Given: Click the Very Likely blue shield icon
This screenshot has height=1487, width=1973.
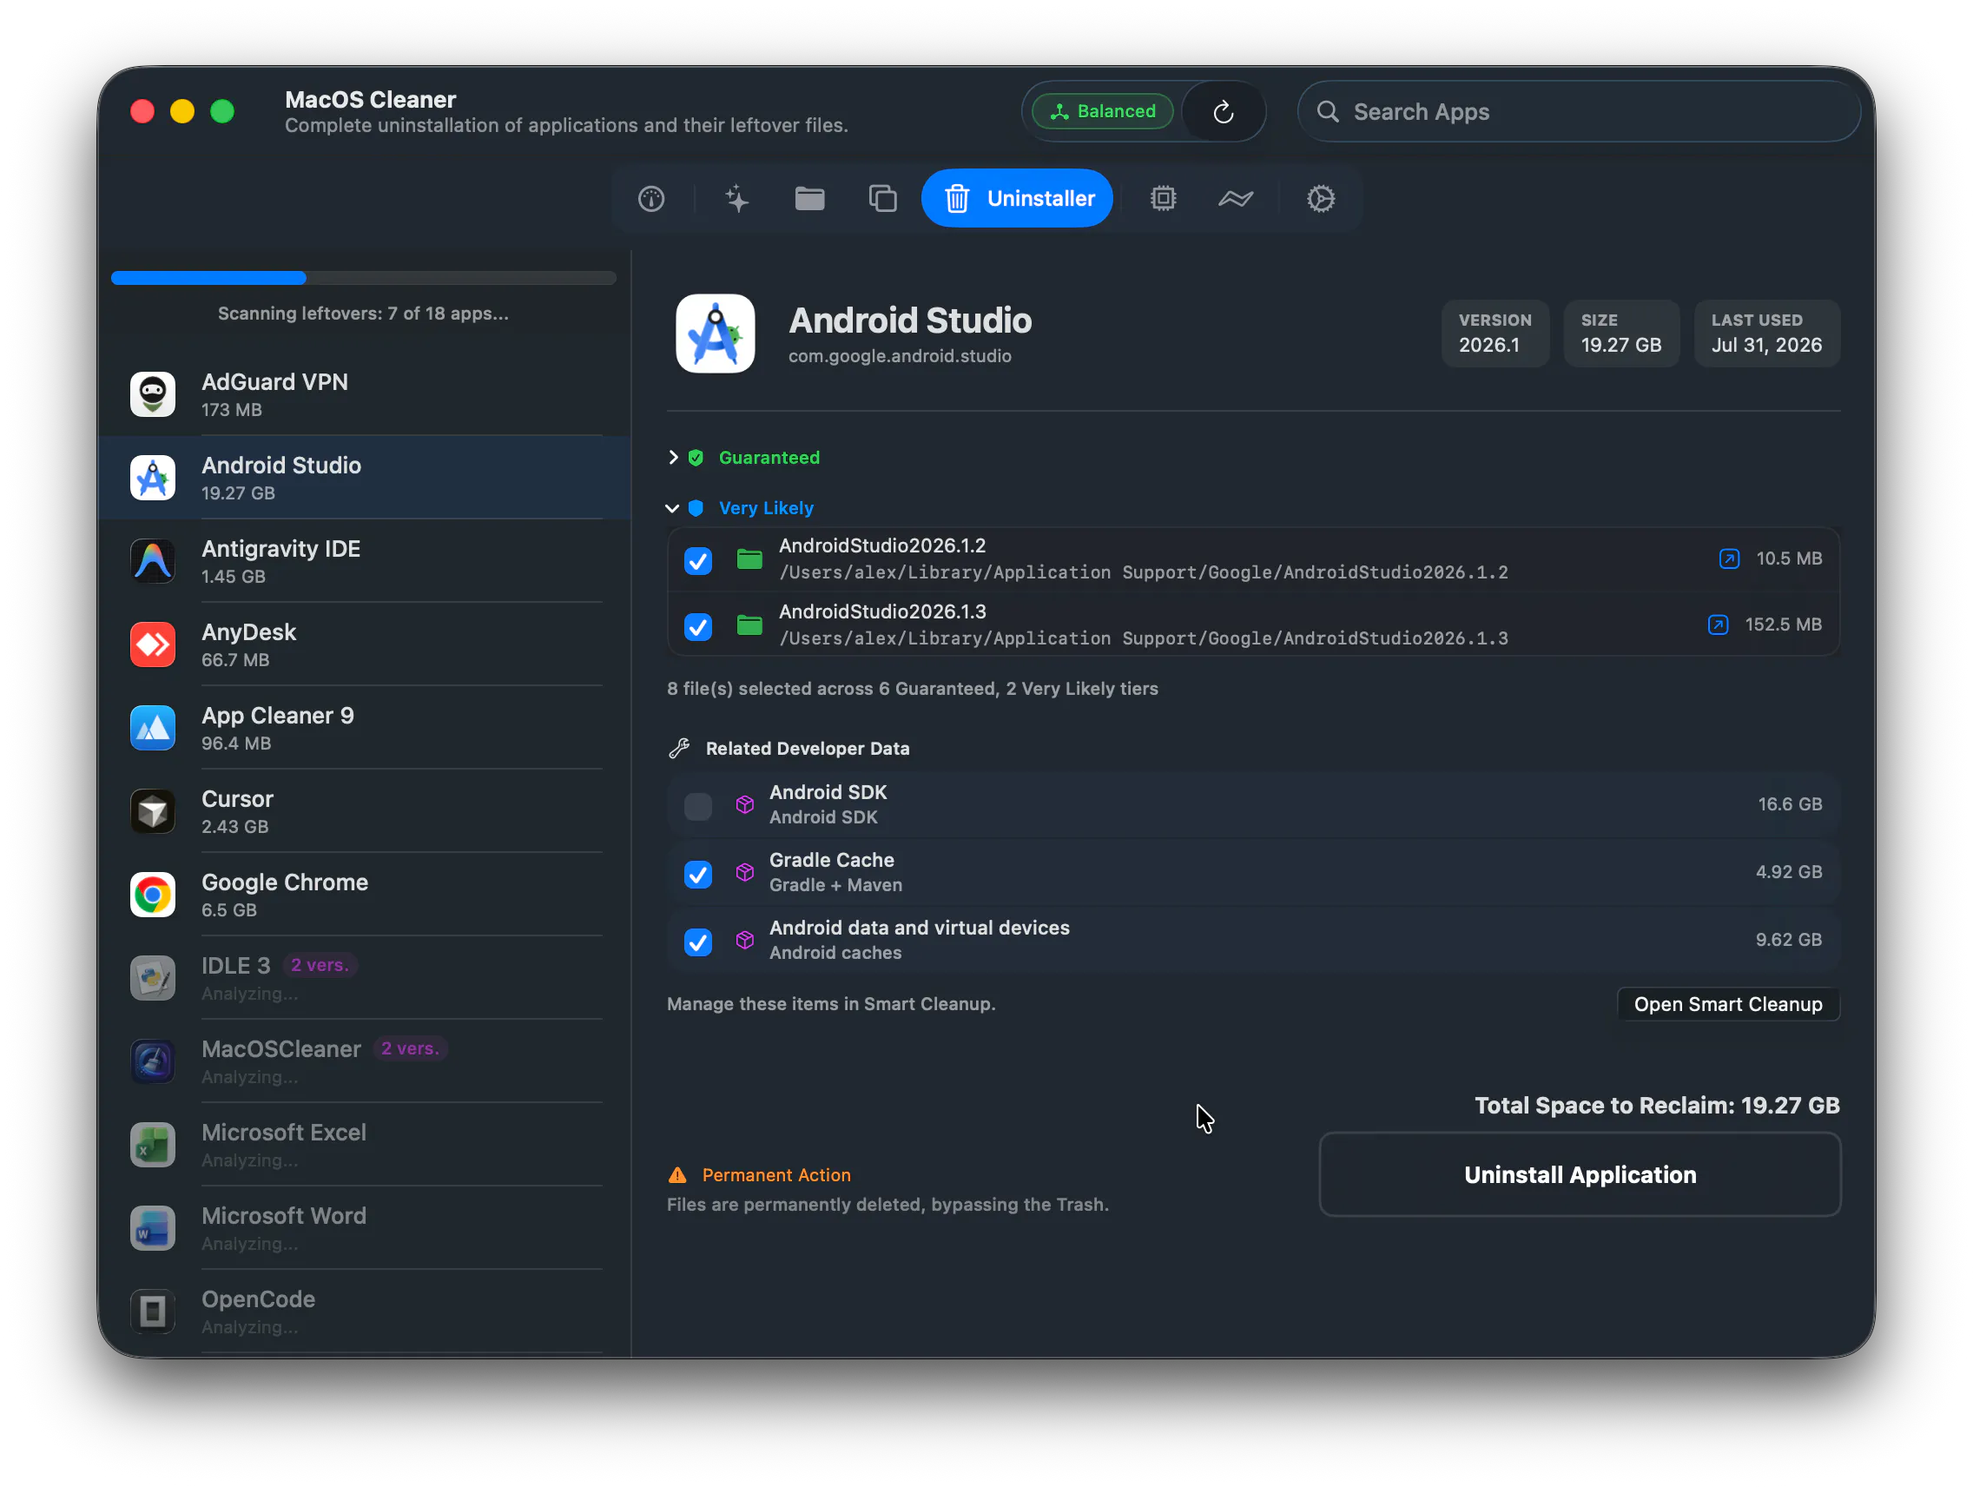Looking at the screenshot, I should (x=696, y=508).
